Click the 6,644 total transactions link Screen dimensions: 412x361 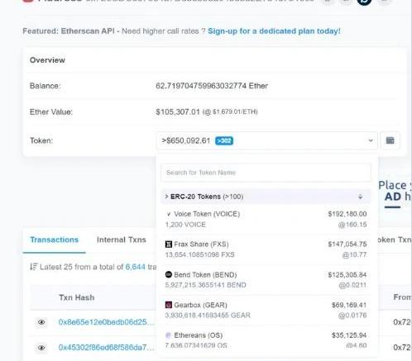coord(135,267)
